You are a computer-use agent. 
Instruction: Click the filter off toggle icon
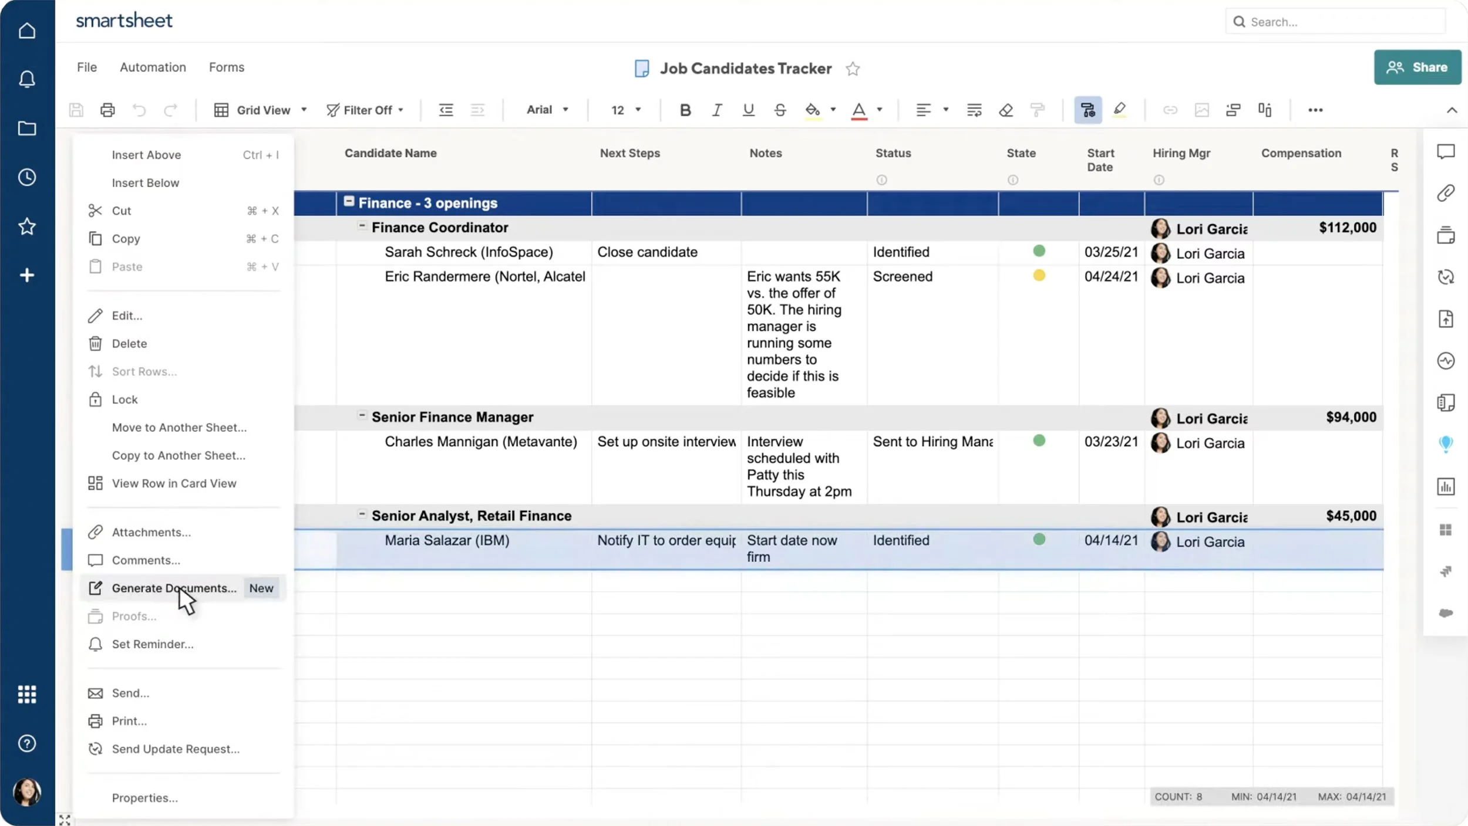point(333,110)
